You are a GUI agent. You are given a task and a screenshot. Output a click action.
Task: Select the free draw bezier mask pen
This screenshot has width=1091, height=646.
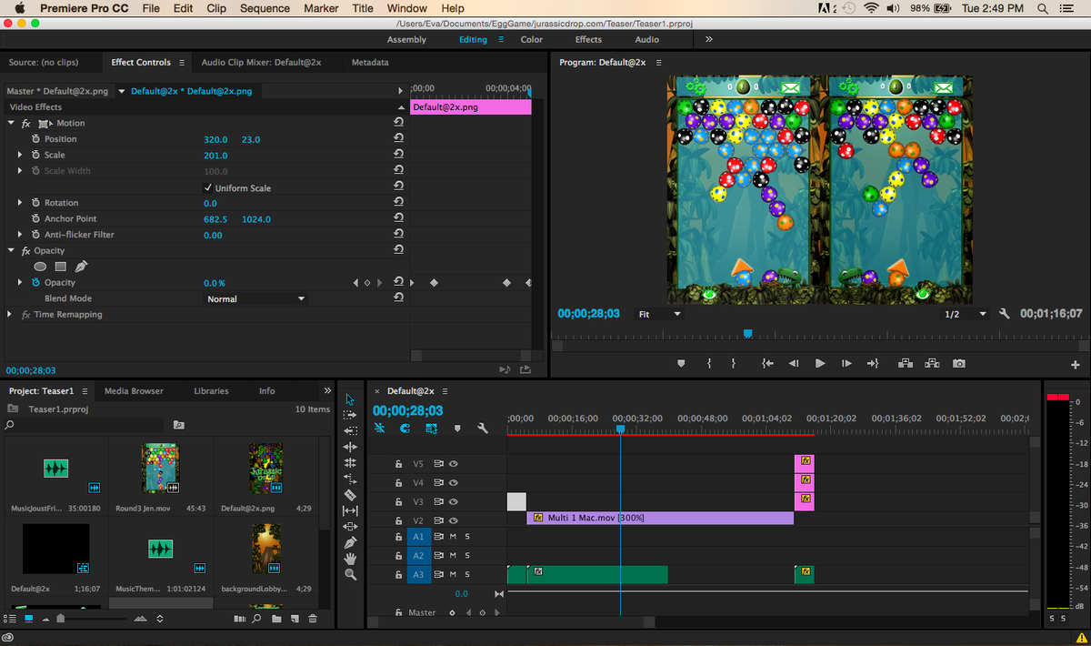[x=81, y=267]
